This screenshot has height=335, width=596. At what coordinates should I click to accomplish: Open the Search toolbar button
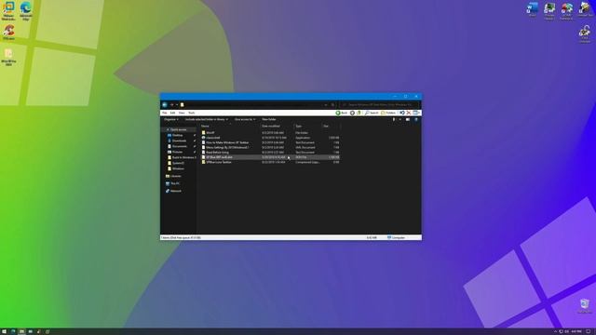click(x=372, y=113)
